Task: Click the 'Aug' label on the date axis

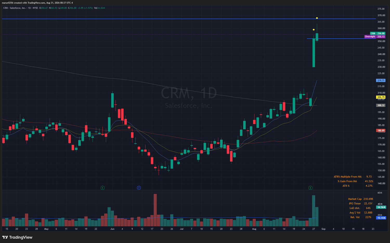Action: click(254, 229)
